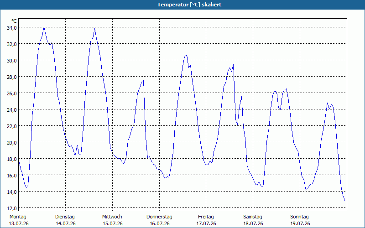Click the chart title 'Temperatur [°C] skaliert'
The image size is (365, 228).
(x=189, y=5)
